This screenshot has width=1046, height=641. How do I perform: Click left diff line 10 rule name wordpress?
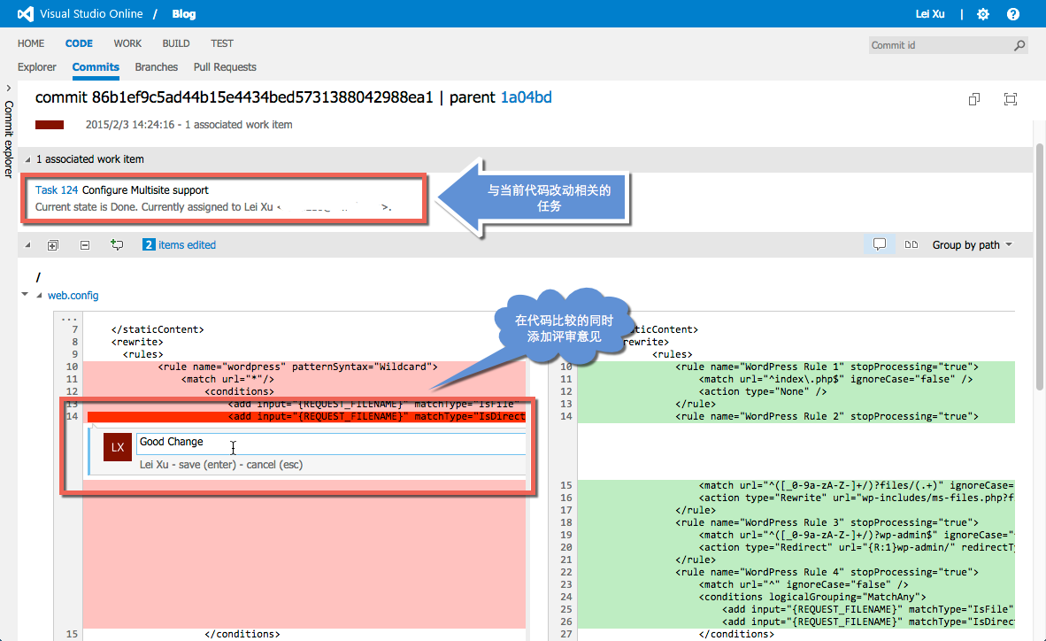(297, 367)
